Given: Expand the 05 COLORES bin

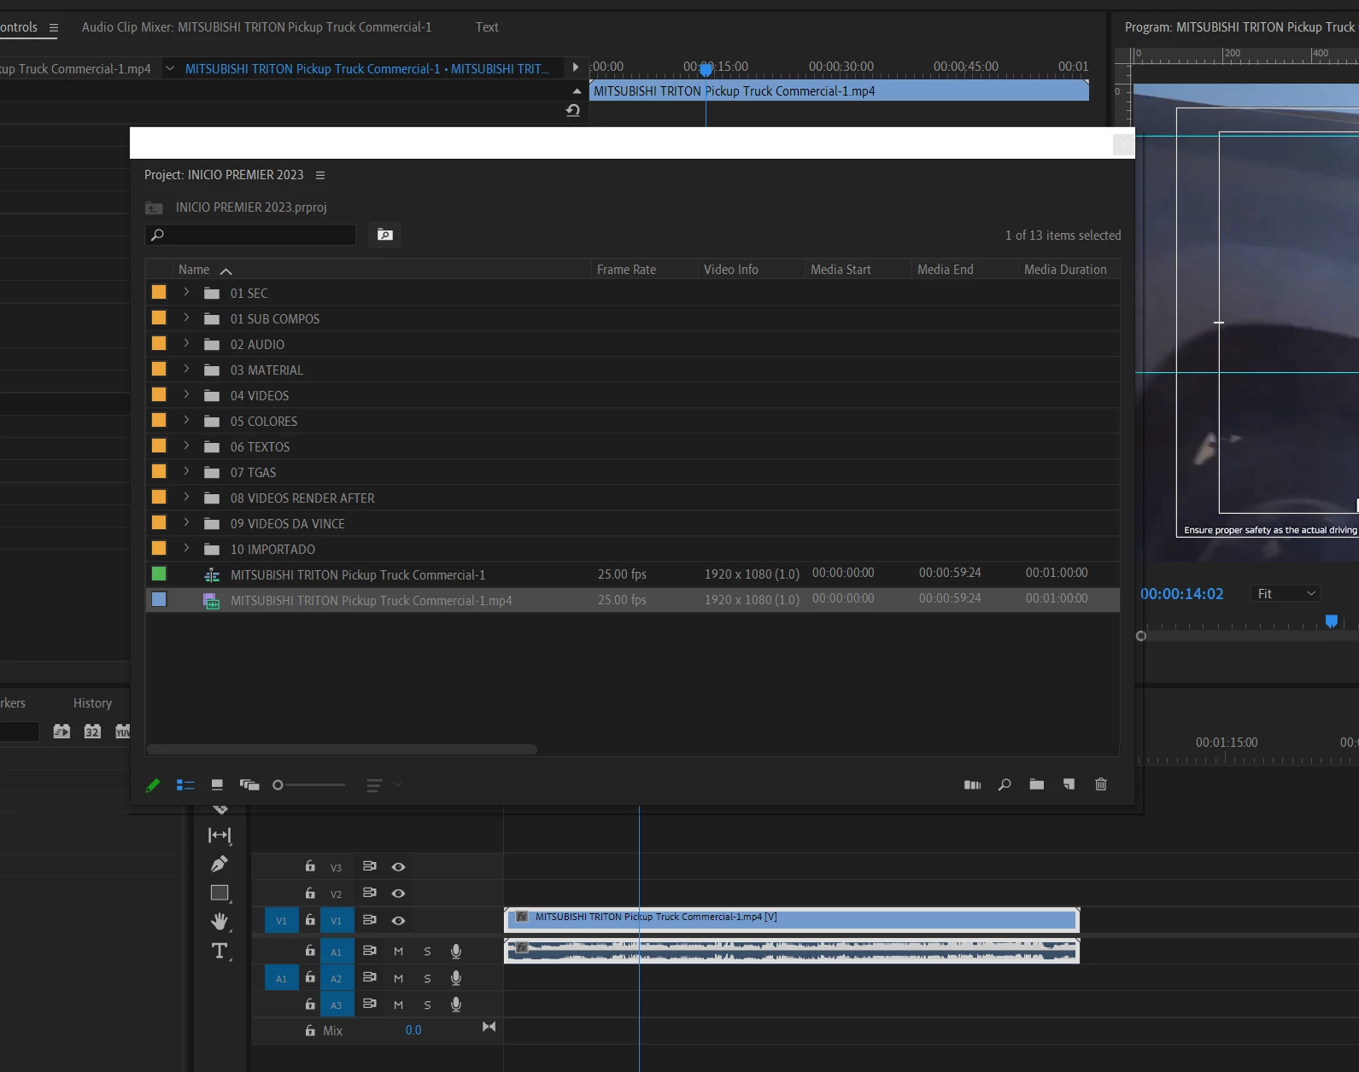Looking at the screenshot, I should point(186,420).
